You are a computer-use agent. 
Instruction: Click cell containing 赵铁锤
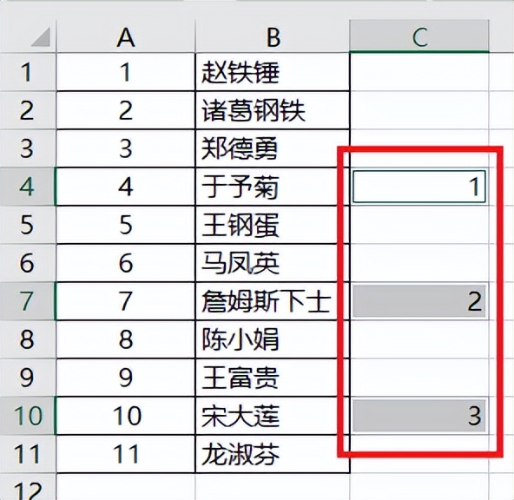pyautogui.click(x=273, y=72)
